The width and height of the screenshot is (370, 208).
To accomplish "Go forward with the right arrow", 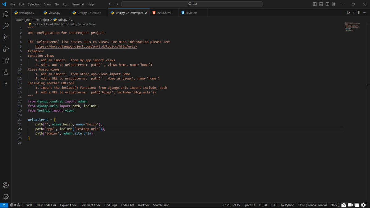I will point(116,4).
